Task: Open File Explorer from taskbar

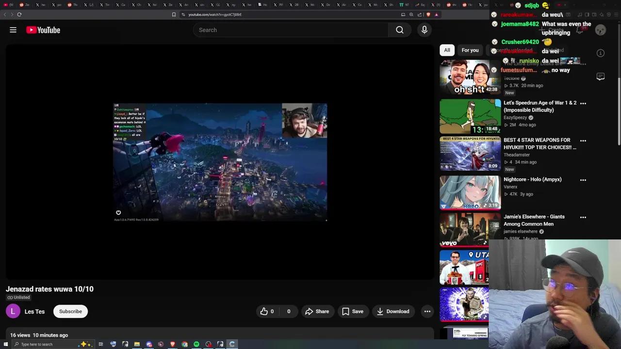Action: point(137,344)
